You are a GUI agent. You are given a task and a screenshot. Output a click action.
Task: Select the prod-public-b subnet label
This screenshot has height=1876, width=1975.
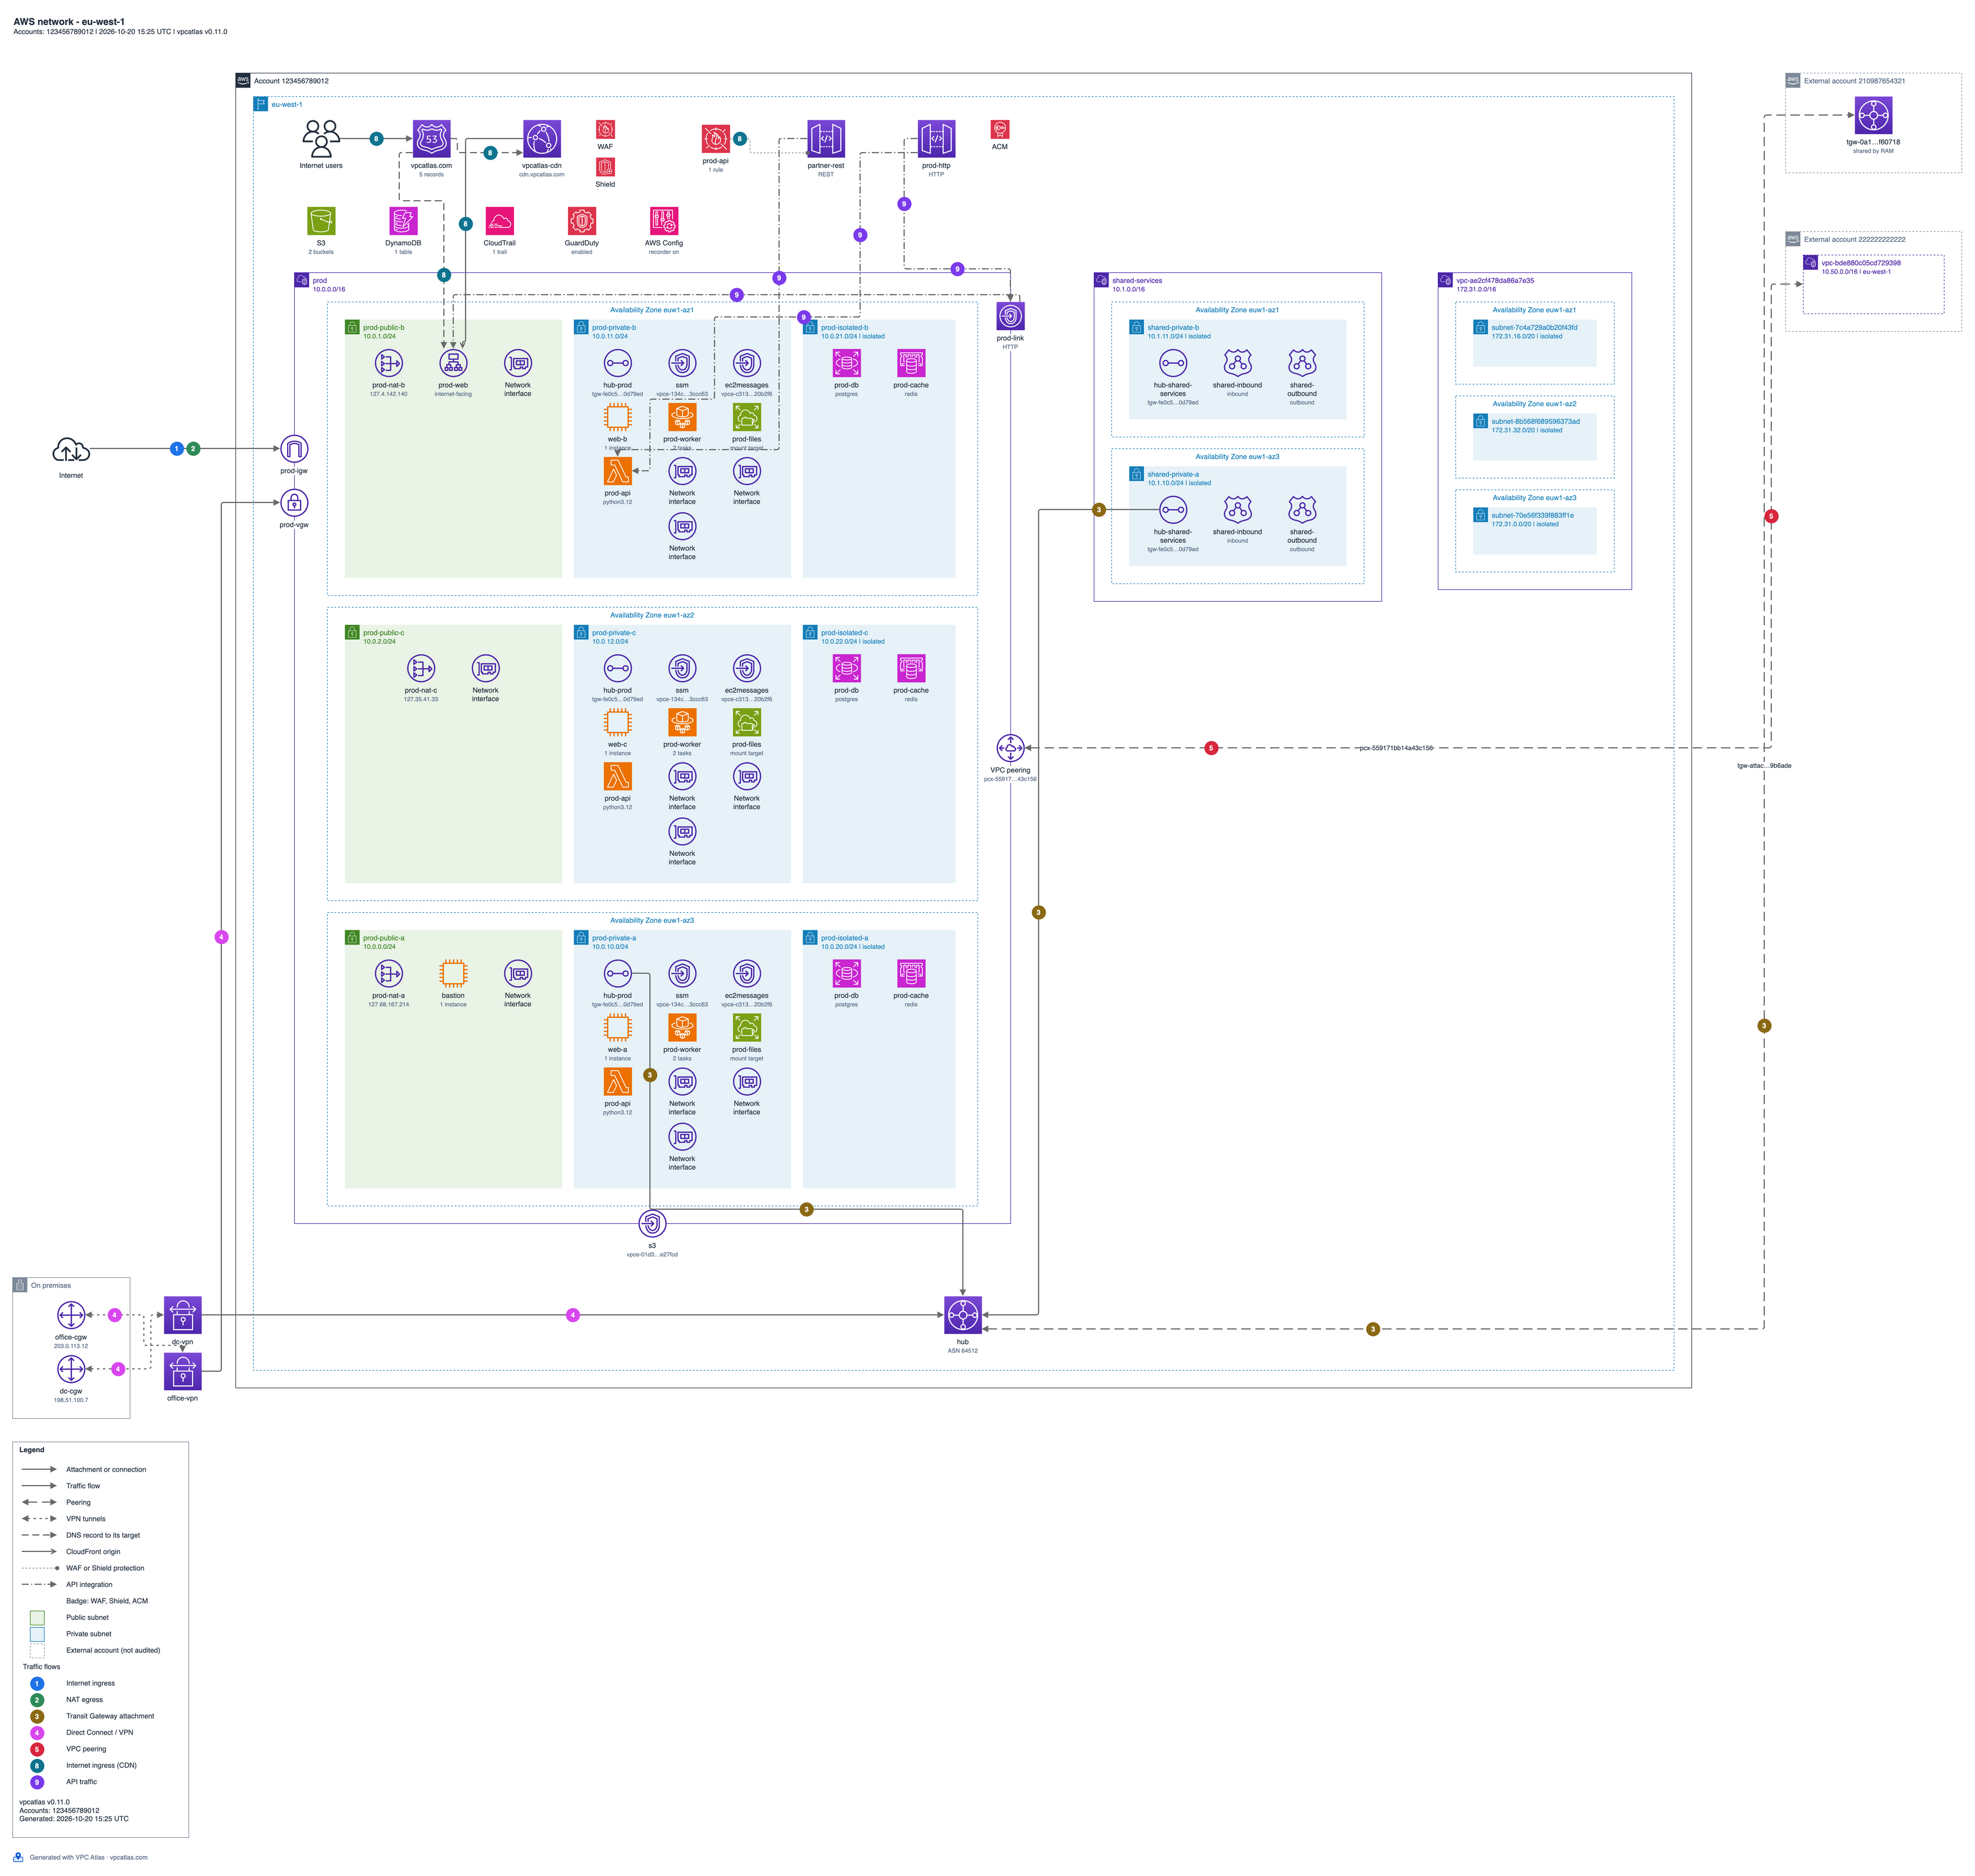384,328
